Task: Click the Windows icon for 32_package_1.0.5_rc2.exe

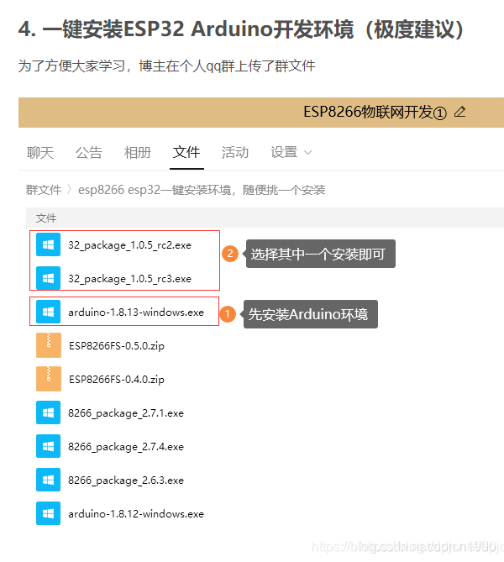Action: (49, 244)
